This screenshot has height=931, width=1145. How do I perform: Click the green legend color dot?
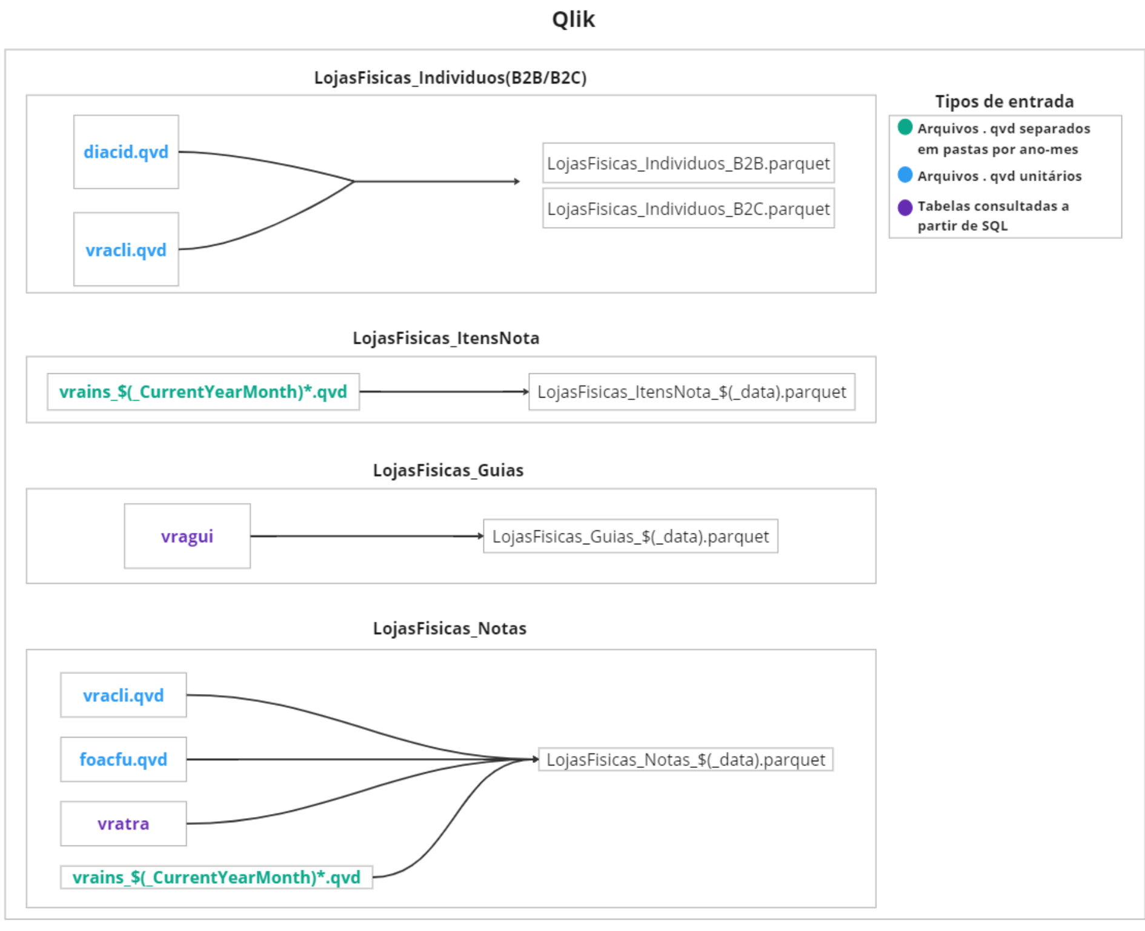pos(905,127)
